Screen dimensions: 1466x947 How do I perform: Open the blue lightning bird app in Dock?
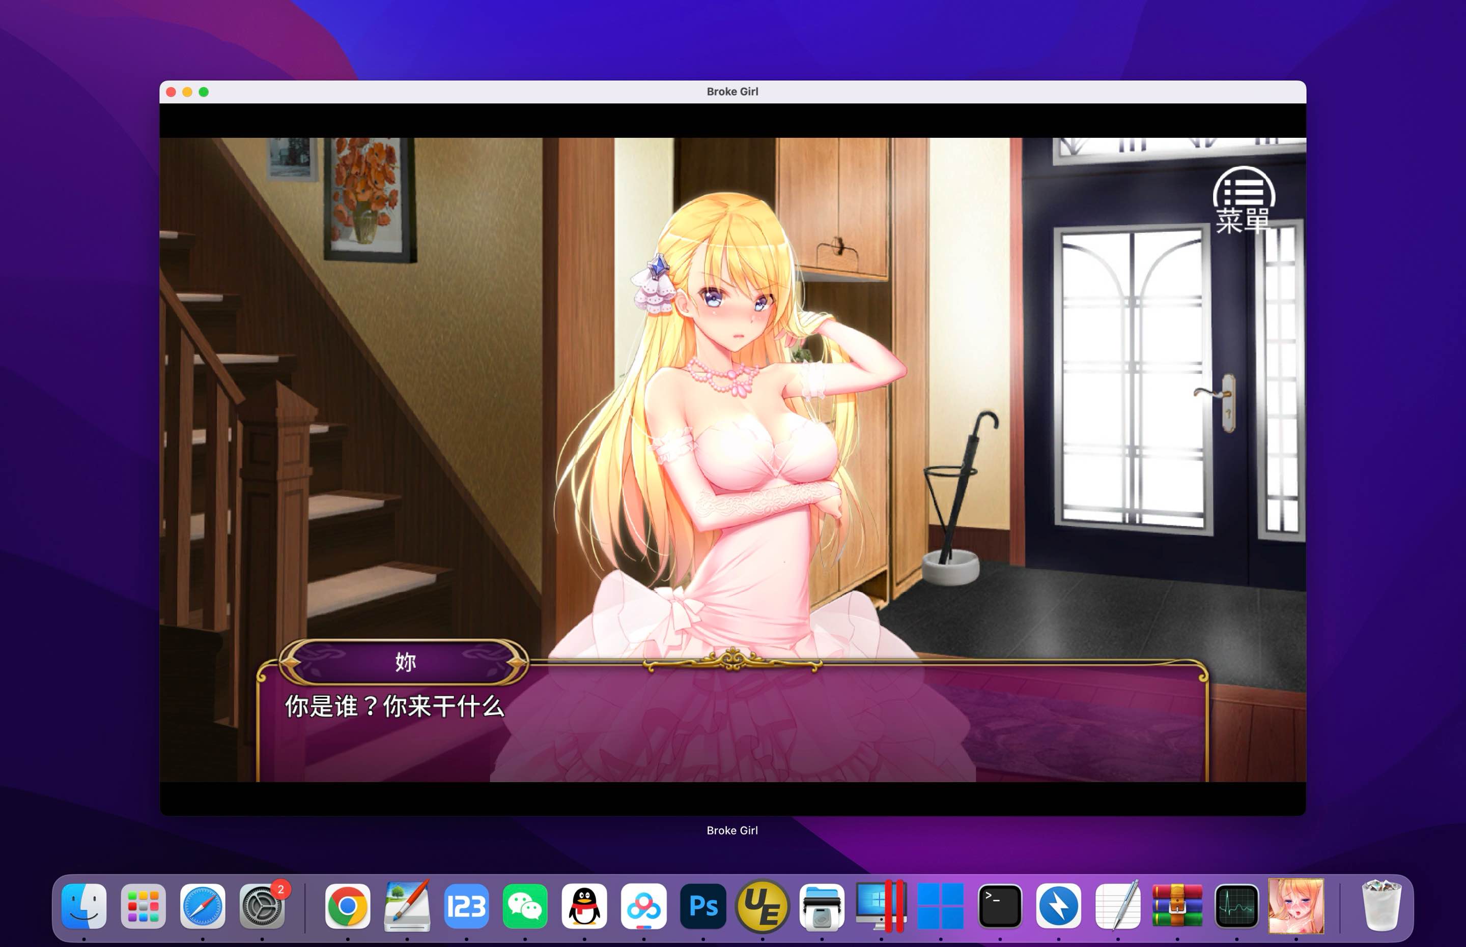[1059, 906]
